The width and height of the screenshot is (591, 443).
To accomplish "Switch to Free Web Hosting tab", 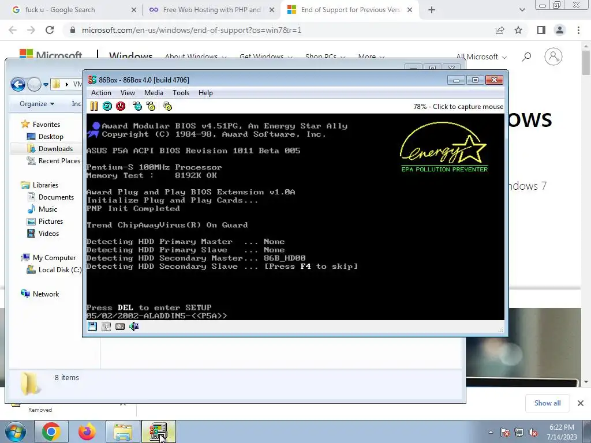I will coord(211,10).
